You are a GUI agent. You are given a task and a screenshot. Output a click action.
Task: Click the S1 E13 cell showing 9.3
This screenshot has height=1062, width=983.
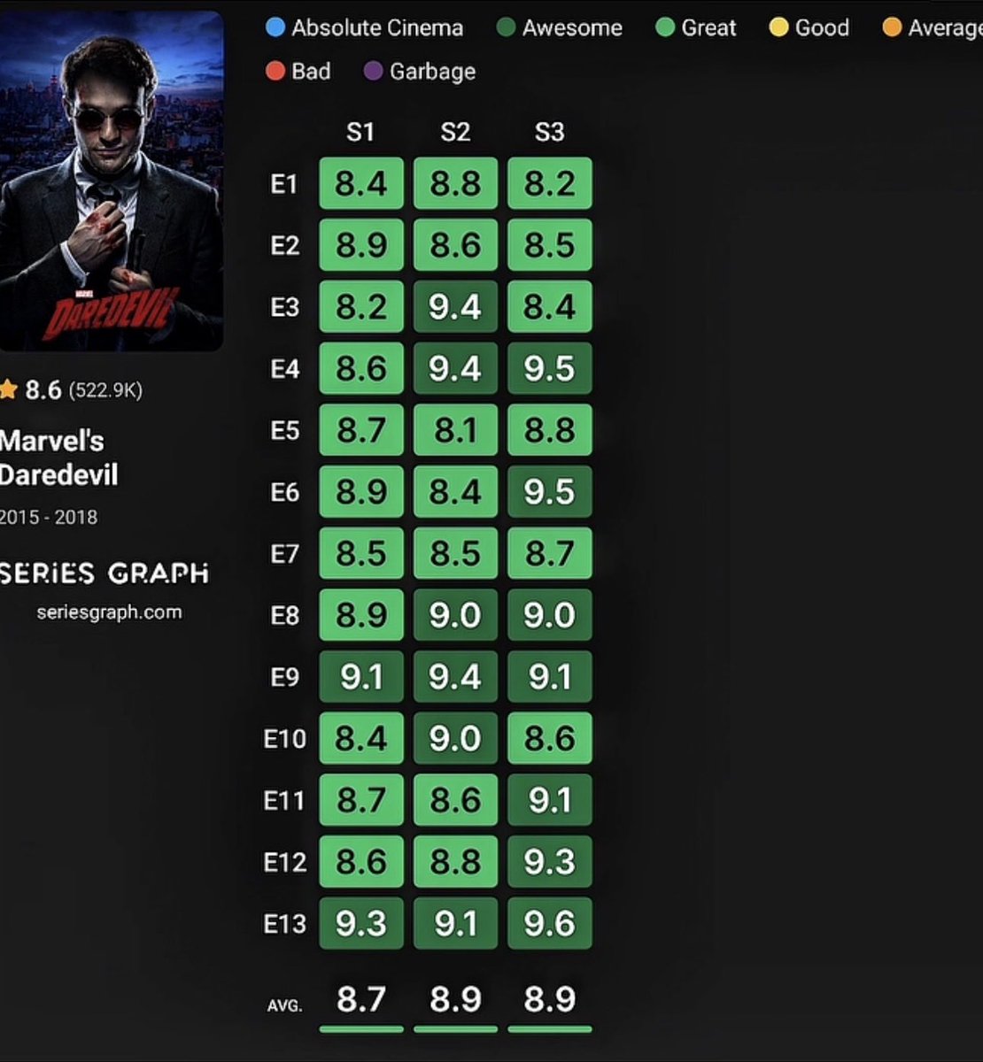[x=361, y=923]
